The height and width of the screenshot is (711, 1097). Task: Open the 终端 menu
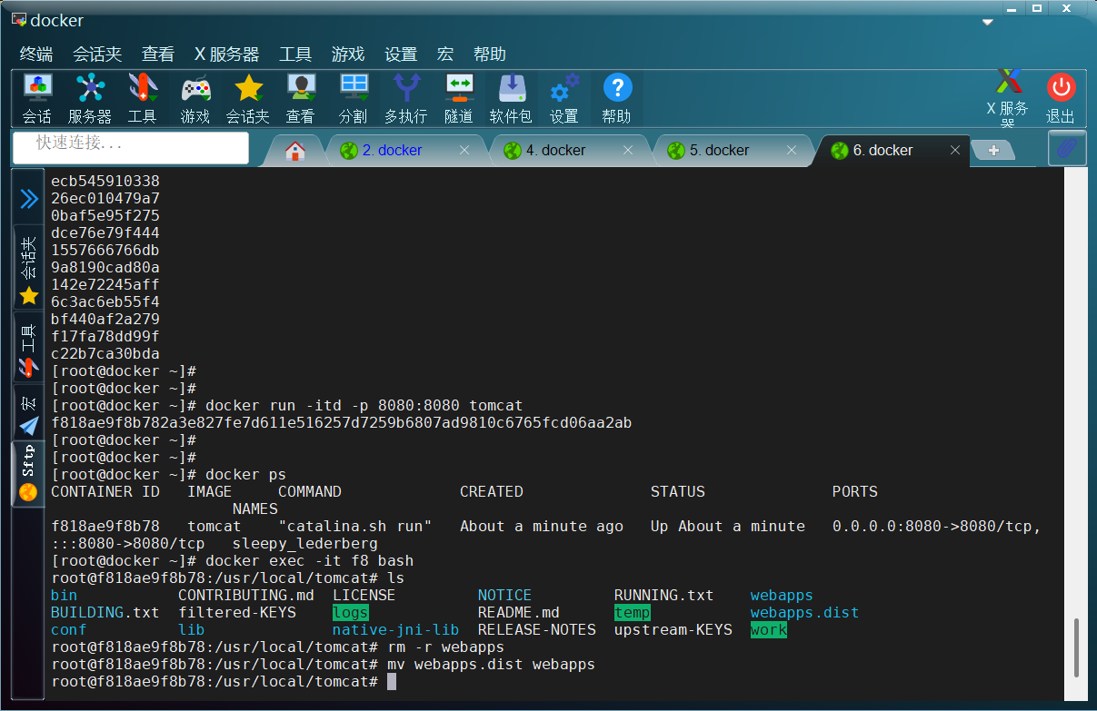click(x=36, y=54)
